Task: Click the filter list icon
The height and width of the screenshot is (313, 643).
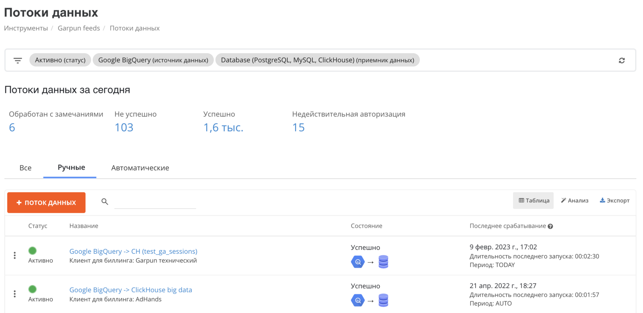Action: (18, 60)
